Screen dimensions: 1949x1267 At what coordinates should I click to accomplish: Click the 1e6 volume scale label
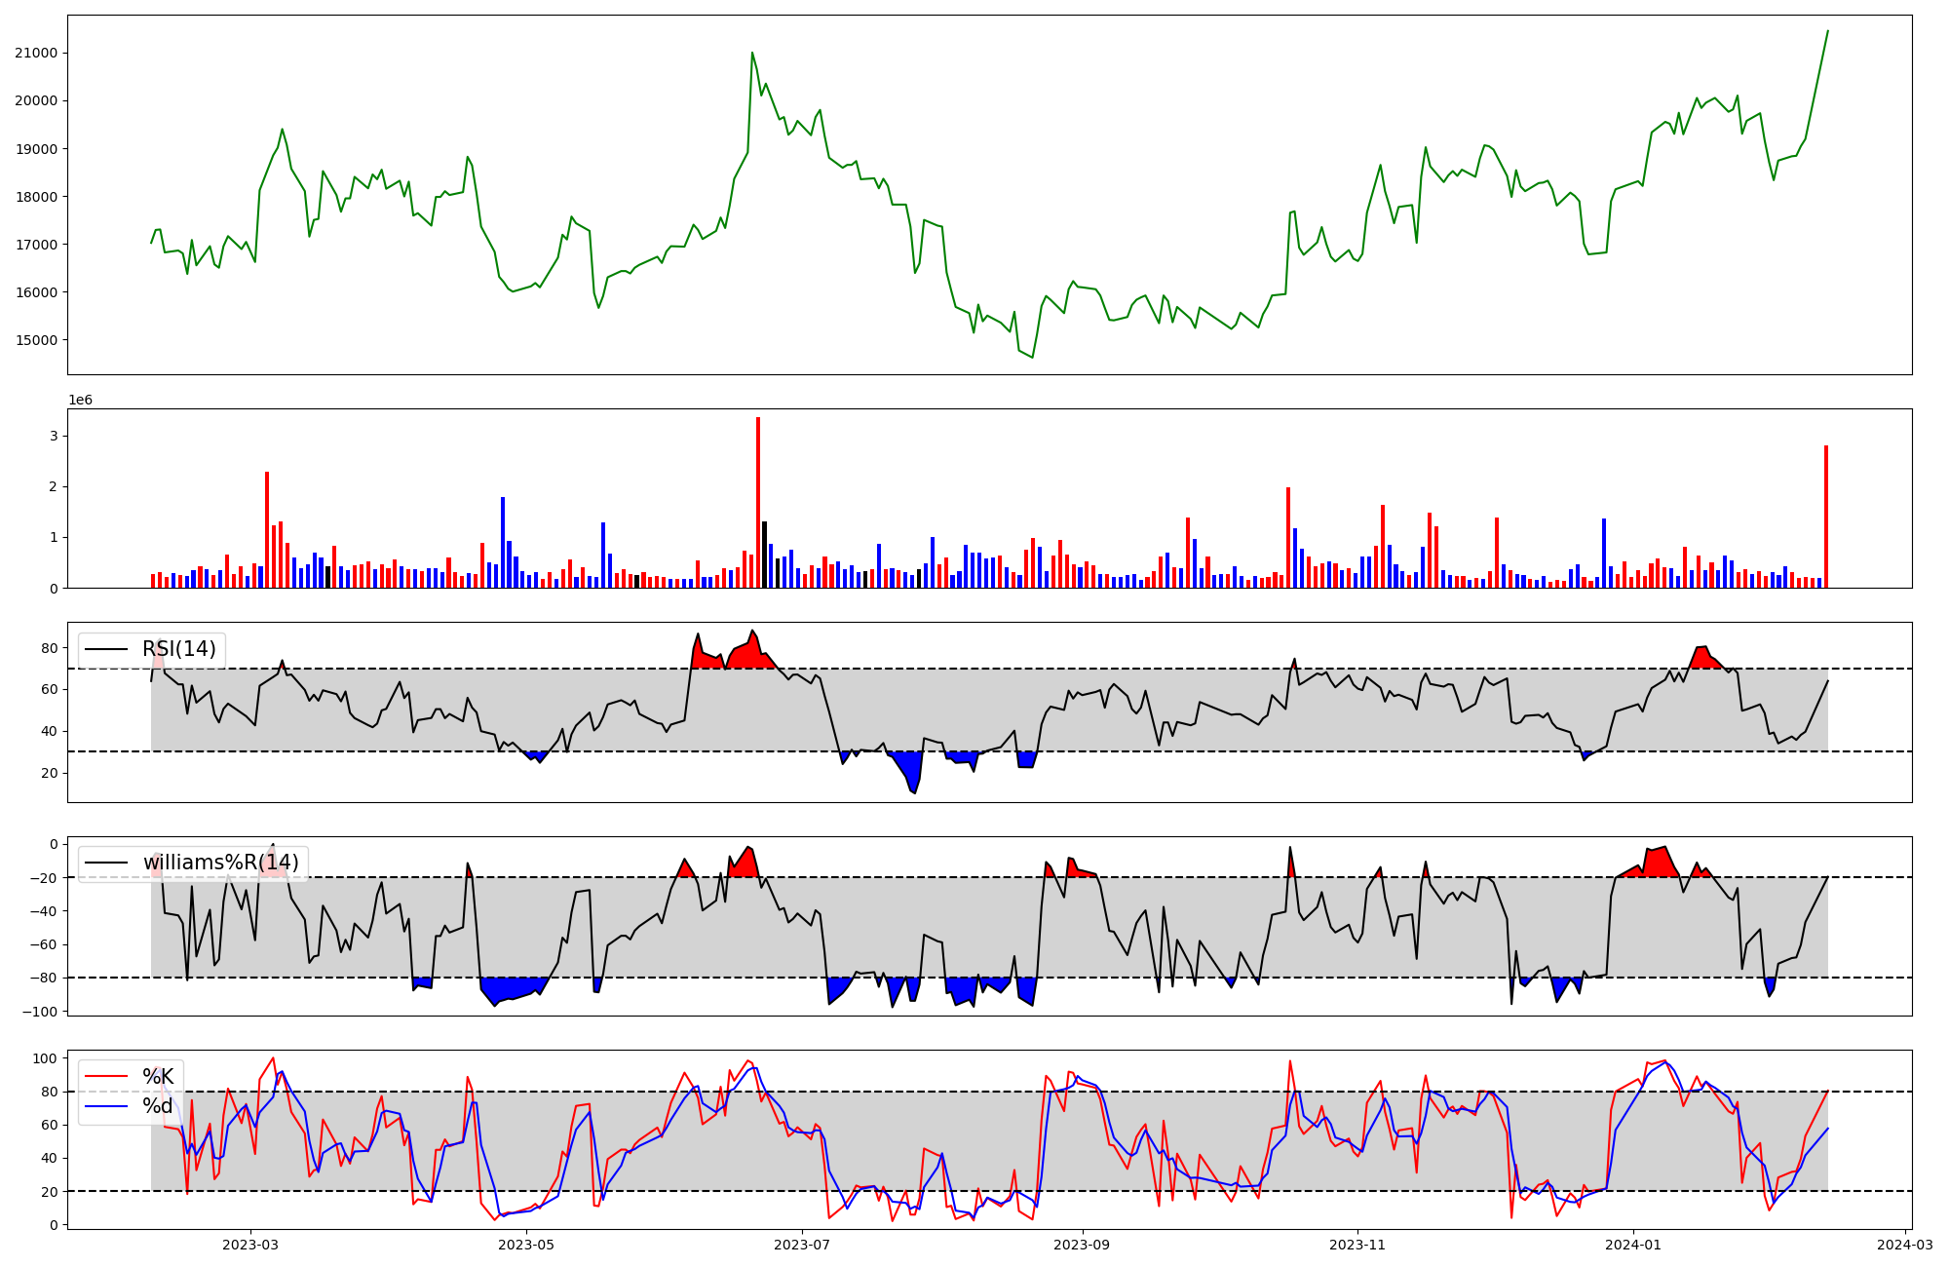(80, 401)
